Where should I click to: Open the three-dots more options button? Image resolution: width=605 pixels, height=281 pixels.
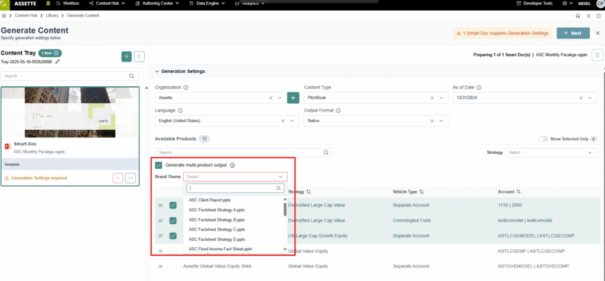131,178
